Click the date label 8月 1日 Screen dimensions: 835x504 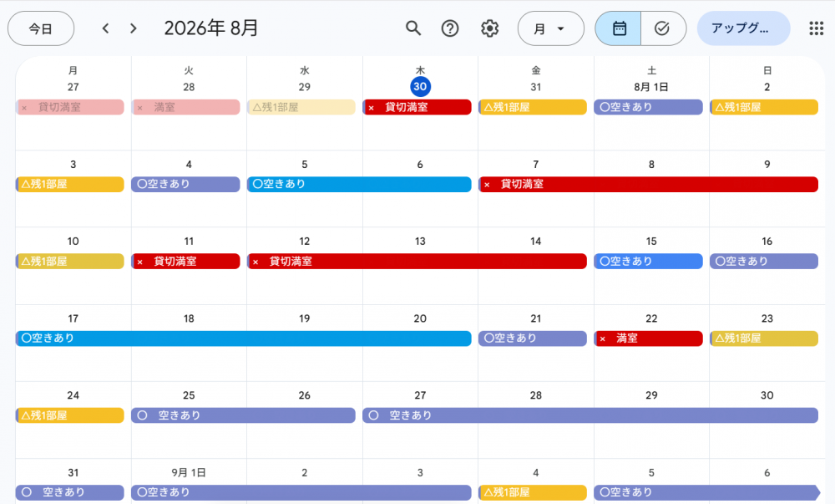click(651, 87)
